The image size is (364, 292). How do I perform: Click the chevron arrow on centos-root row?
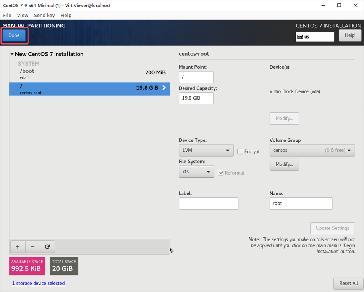[164, 88]
